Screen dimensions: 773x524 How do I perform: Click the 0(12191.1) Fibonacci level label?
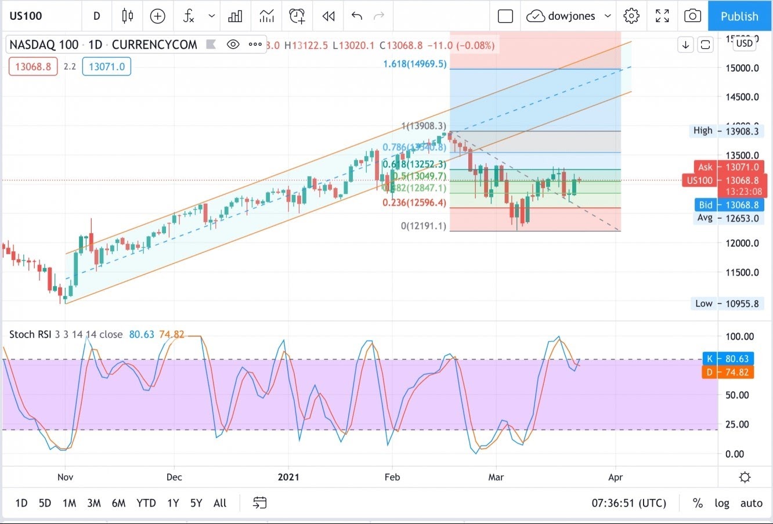point(424,226)
